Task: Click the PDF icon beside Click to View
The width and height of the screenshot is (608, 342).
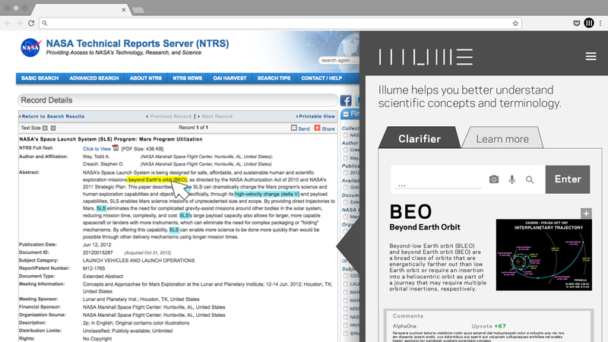Action: click(x=116, y=147)
